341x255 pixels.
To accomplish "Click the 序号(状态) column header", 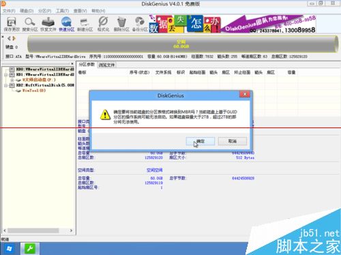I will tap(139, 72).
